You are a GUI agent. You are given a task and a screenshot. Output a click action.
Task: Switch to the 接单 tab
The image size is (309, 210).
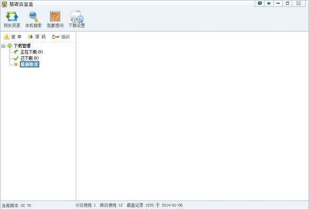[x=13, y=37]
